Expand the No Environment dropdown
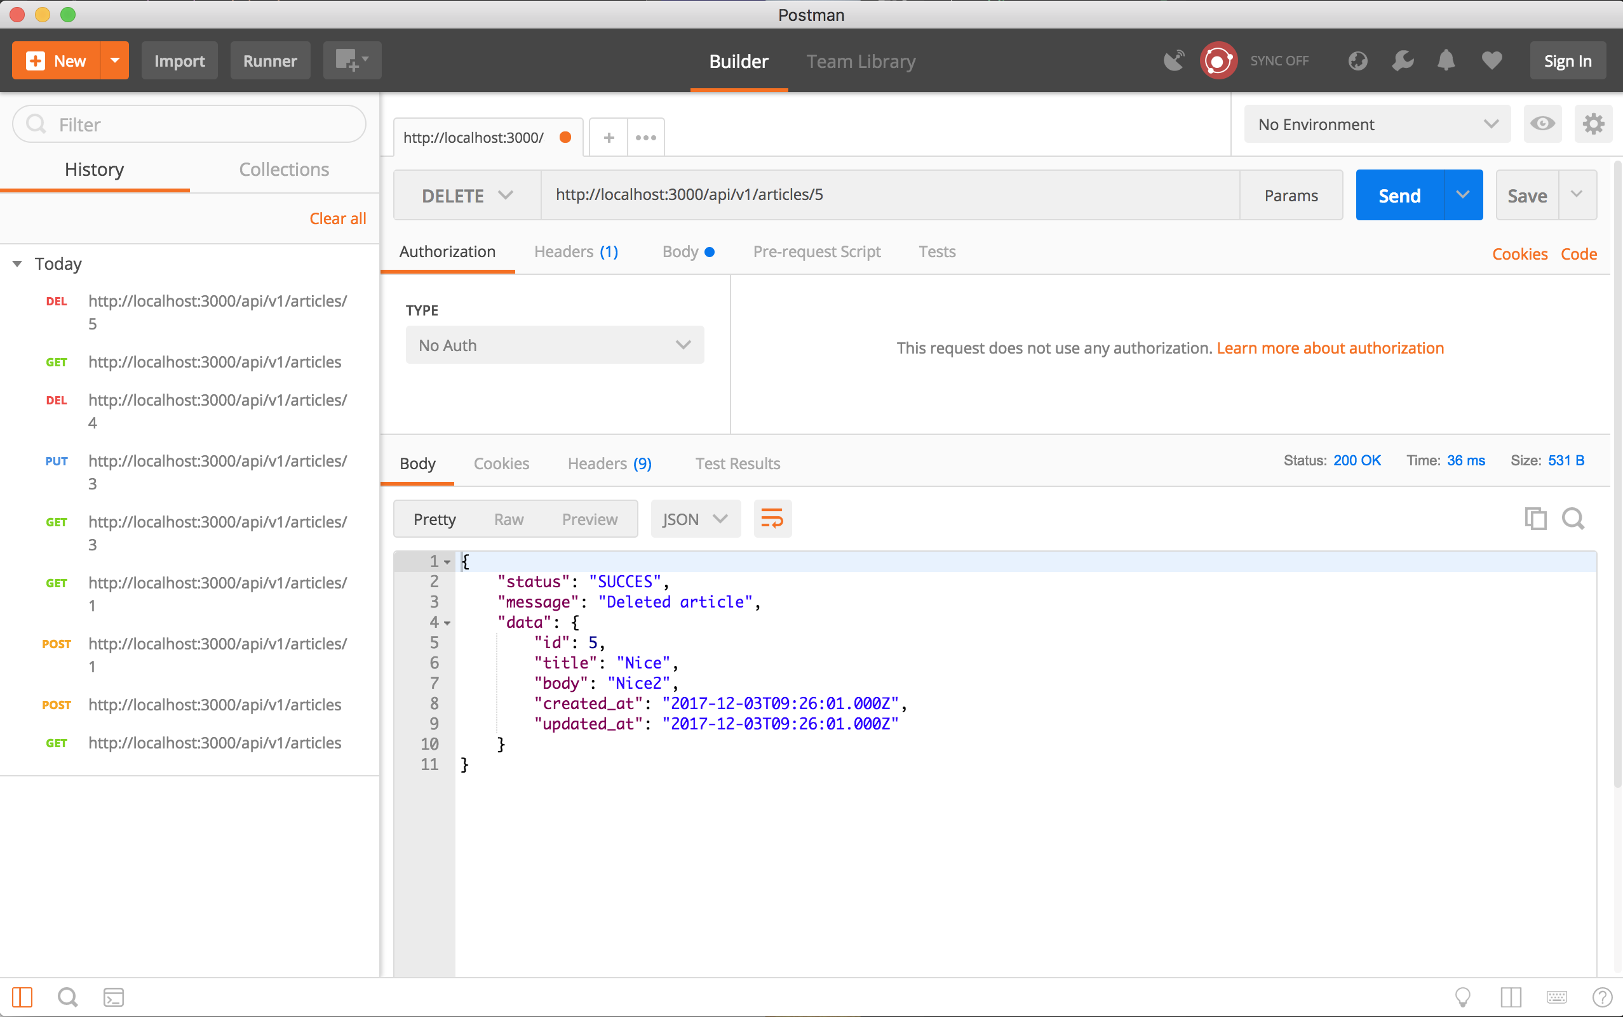The width and height of the screenshot is (1623, 1017). coord(1377,124)
